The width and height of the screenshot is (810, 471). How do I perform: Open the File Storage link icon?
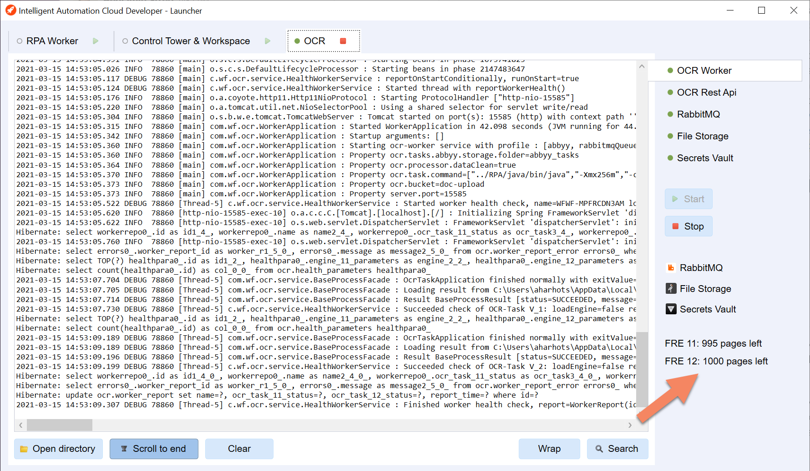(x=671, y=288)
